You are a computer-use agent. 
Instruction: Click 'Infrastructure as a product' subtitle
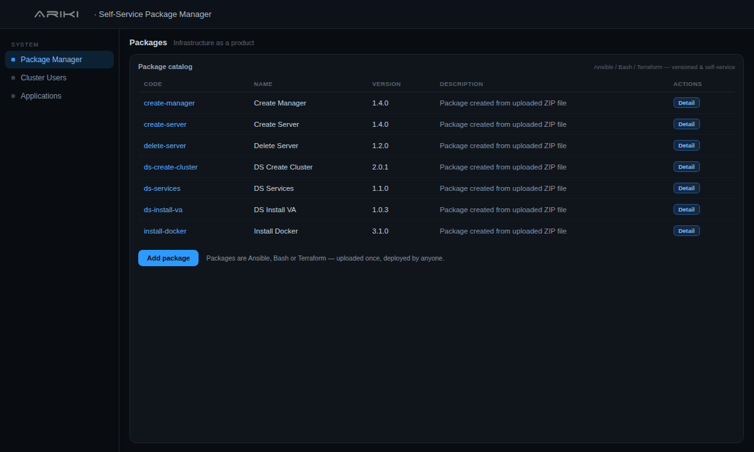pyautogui.click(x=214, y=43)
